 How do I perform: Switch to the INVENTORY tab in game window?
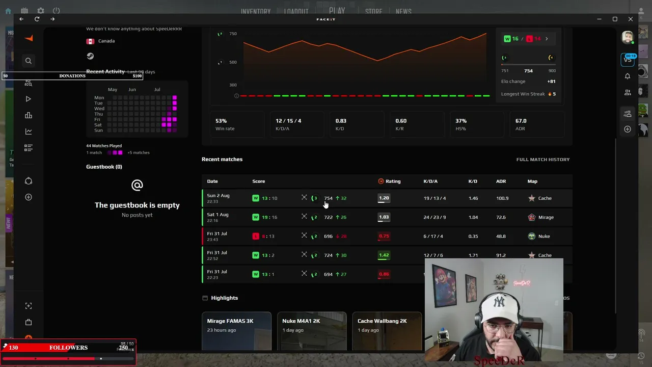[256, 11]
